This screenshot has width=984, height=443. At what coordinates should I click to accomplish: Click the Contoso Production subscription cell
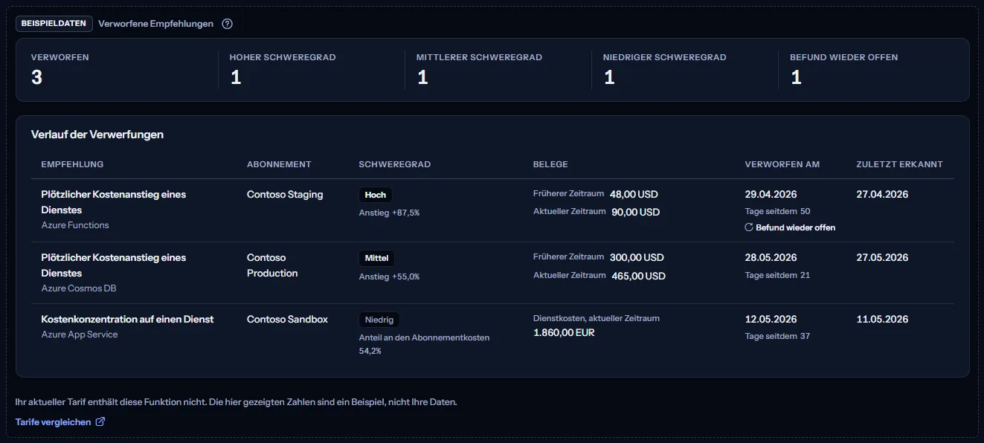272,265
